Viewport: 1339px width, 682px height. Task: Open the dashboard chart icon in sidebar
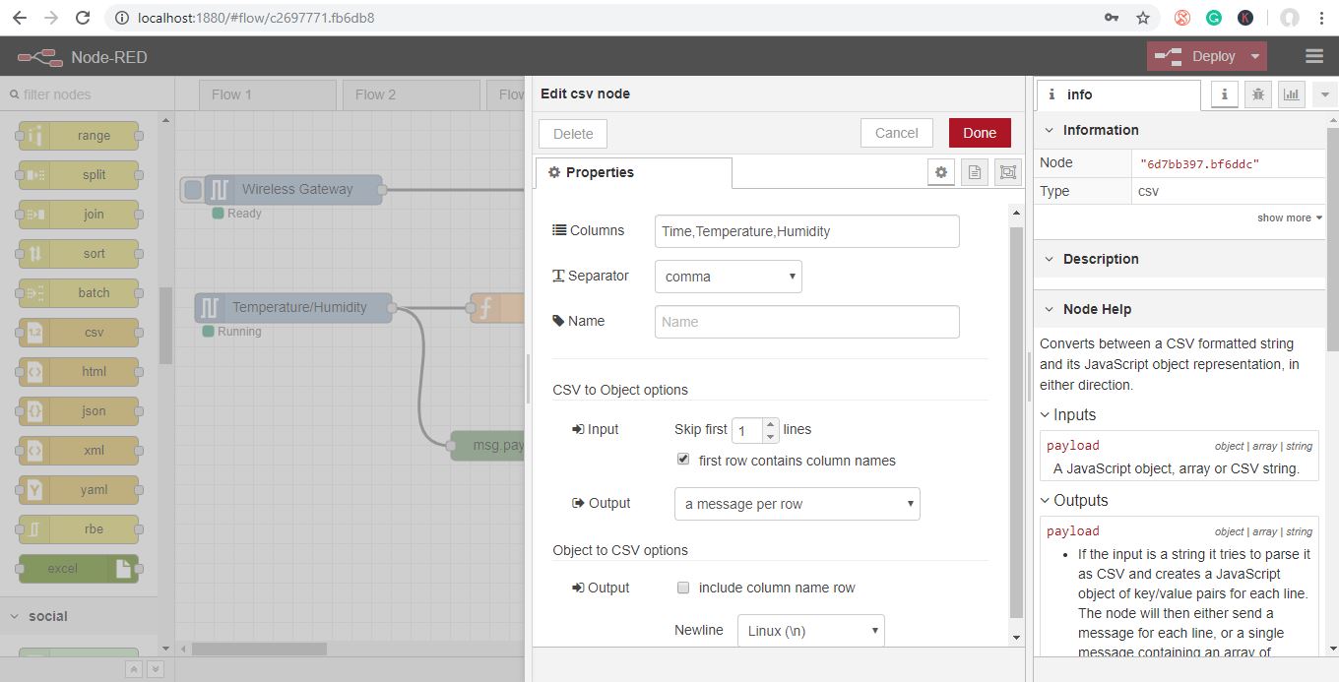point(1291,94)
